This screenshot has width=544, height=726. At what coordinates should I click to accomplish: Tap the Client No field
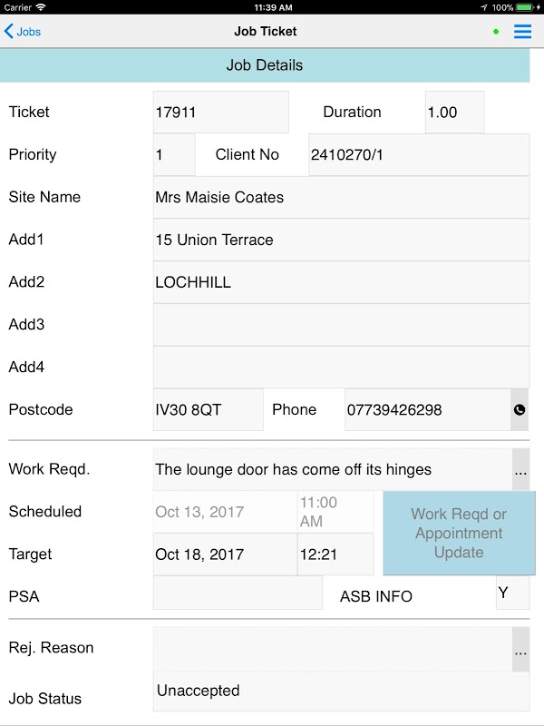pyautogui.click(x=418, y=155)
